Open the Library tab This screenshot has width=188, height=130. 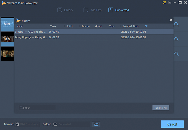point(65,10)
